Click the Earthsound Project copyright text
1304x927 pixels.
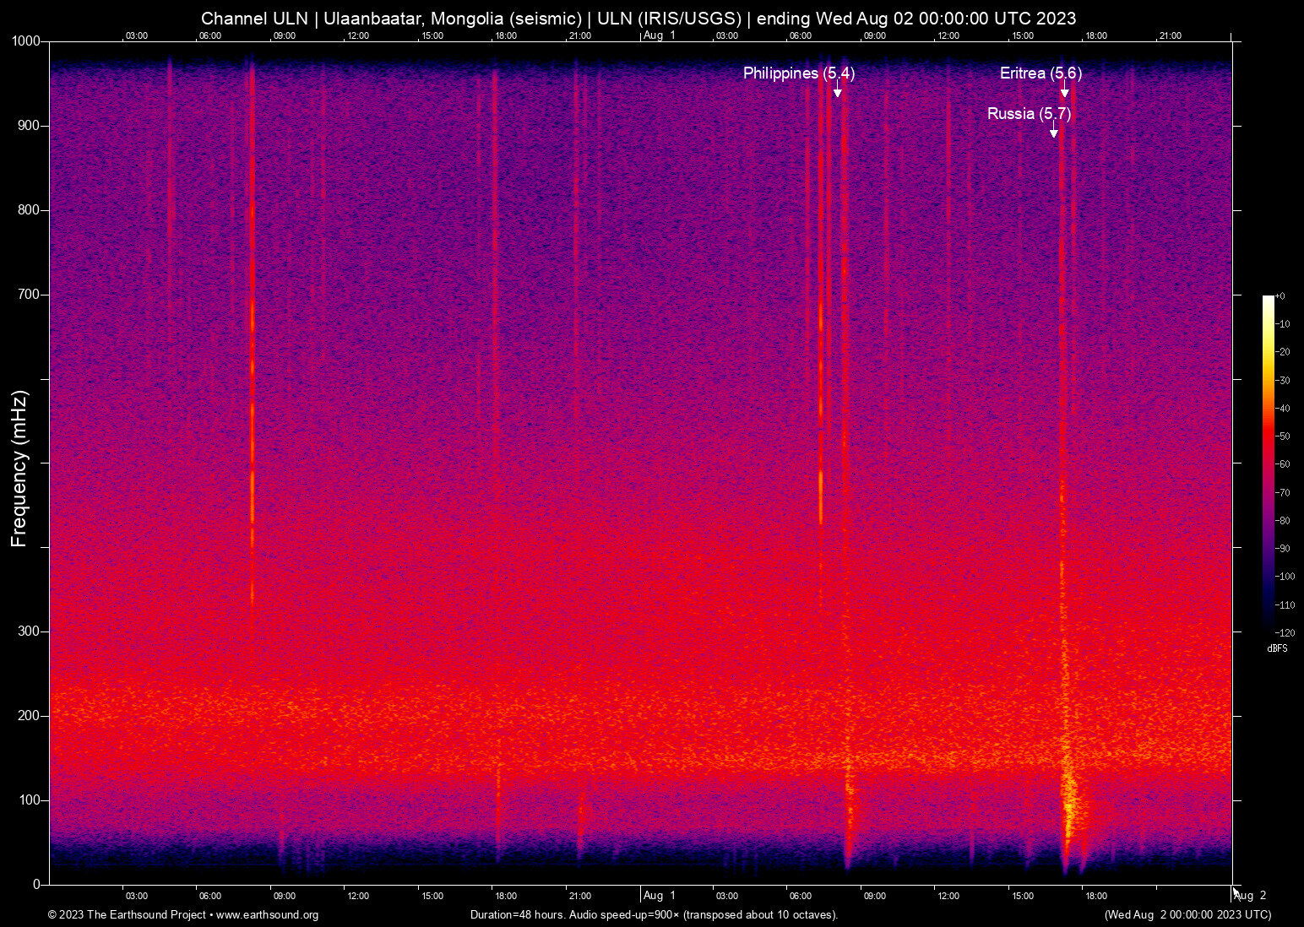tap(127, 915)
